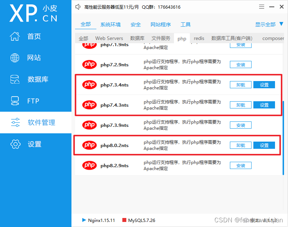288x227 pixels.
Task: Click the XP.CN logo
Action: 34,13
